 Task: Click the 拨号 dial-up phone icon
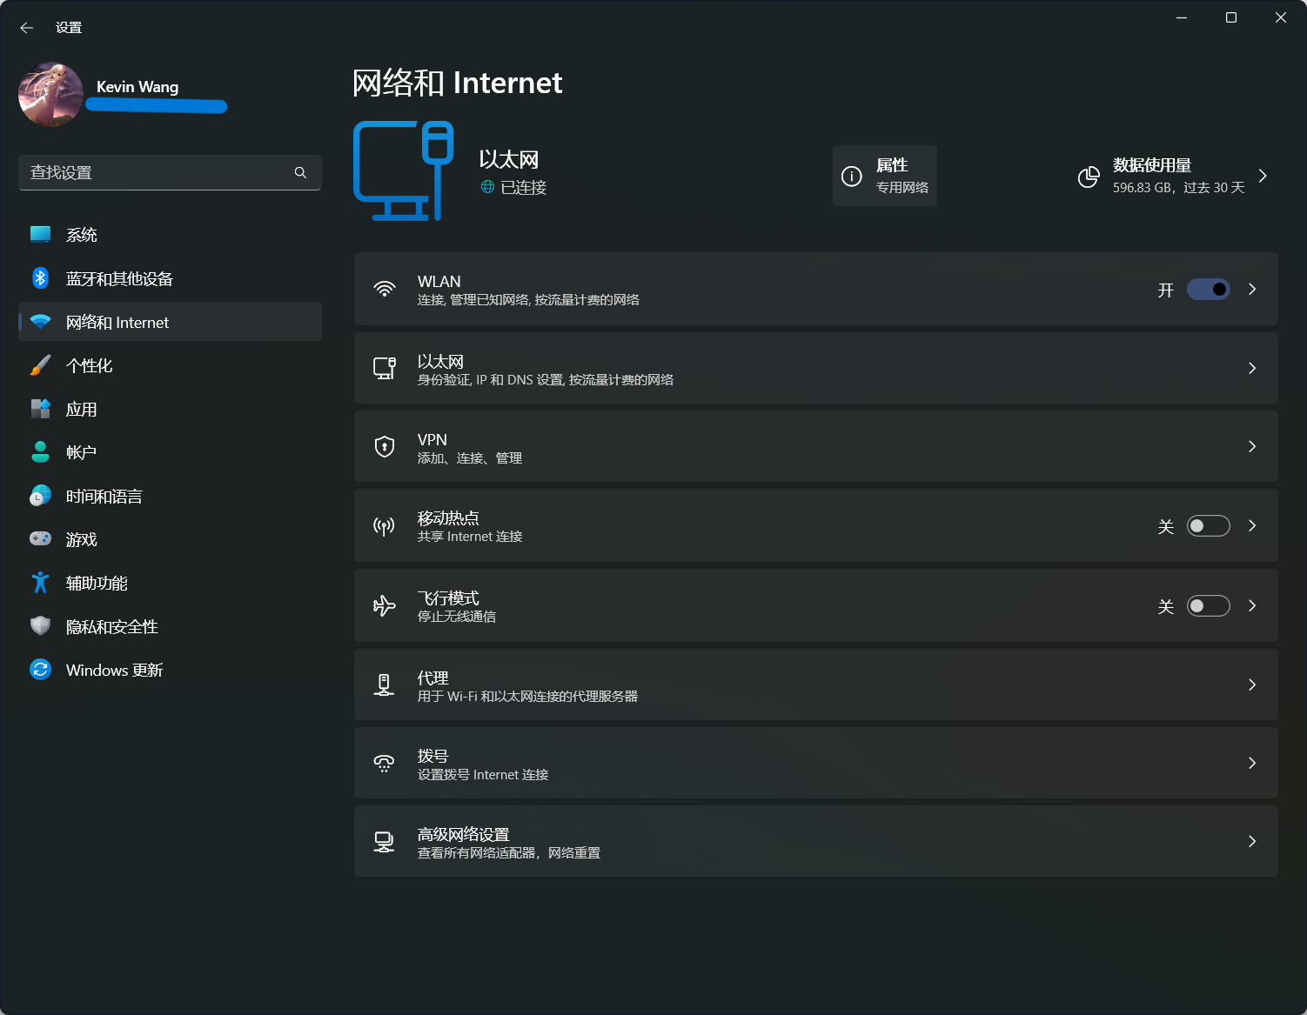(x=384, y=763)
